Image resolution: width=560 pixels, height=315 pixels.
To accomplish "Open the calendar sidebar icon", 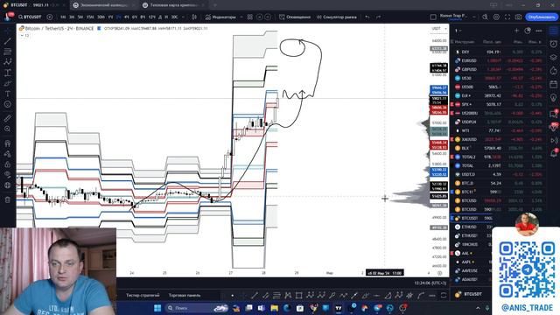I will [x=553, y=84].
